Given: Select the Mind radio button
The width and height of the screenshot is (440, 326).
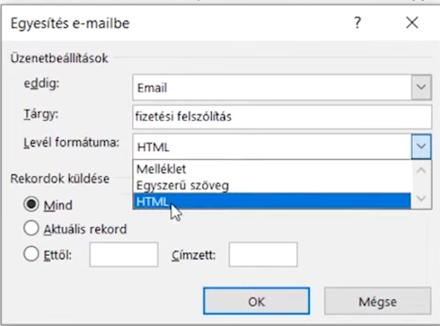Looking at the screenshot, I should 31,205.
